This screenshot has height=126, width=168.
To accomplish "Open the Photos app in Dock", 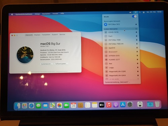I will [59, 106].
